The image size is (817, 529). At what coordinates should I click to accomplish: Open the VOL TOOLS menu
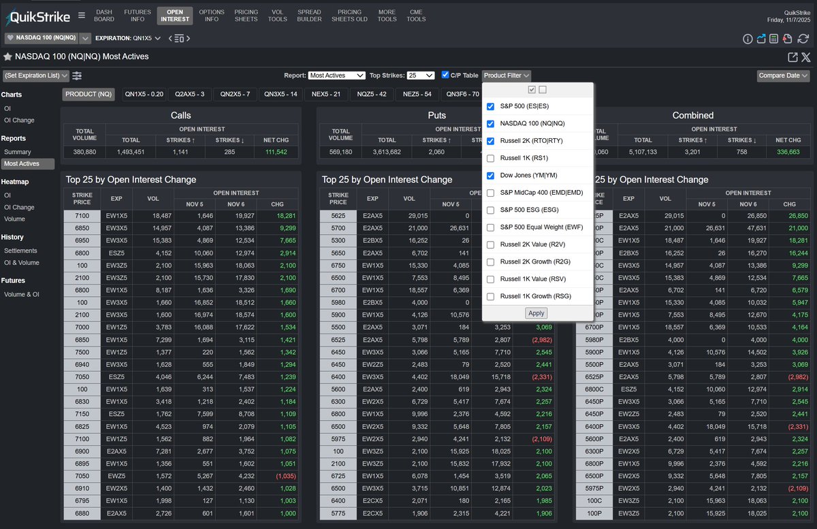pos(277,16)
